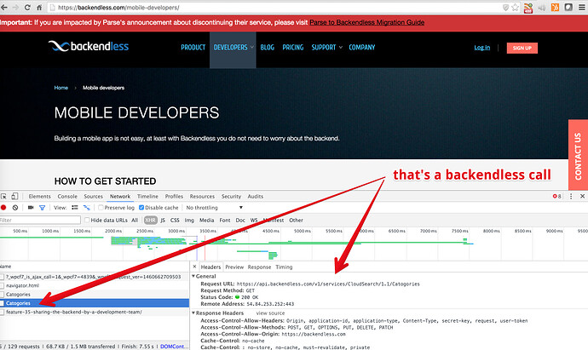Open Chrome hamburger menu
588x350 pixels.
click(x=582, y=8)
